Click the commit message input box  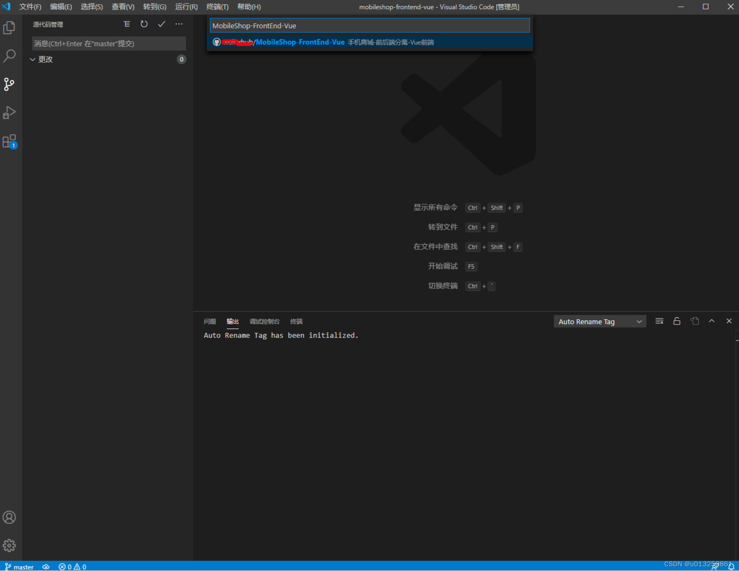point(109,44)
